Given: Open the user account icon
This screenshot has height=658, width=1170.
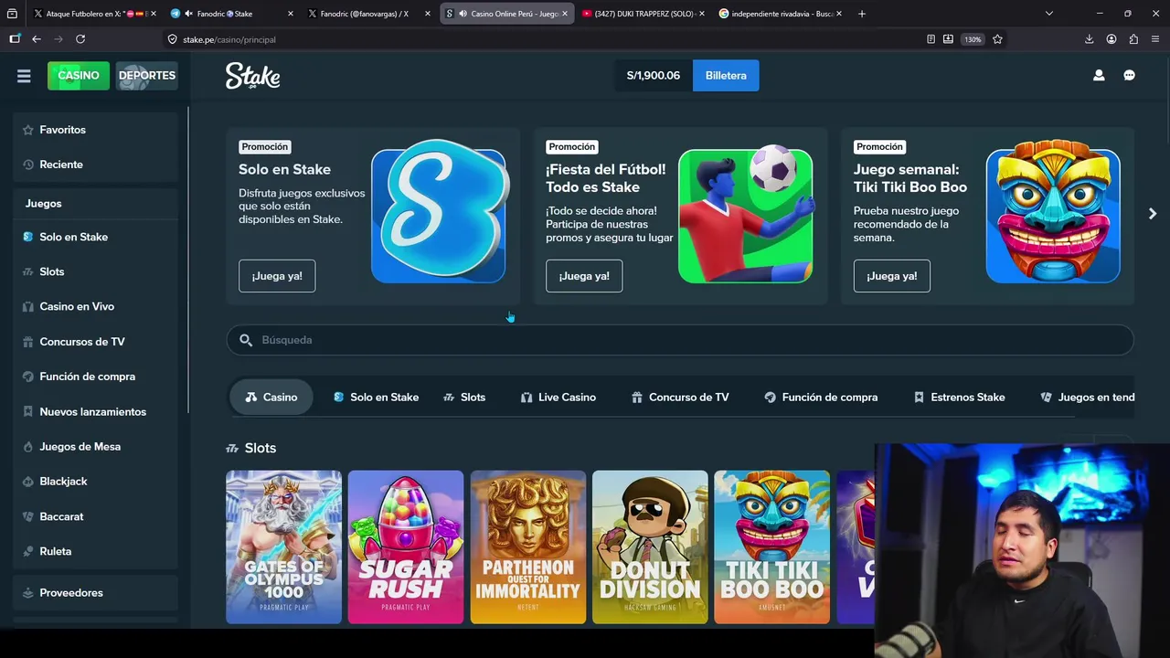Looking at the screenshot, I should tap(1099, 76).
